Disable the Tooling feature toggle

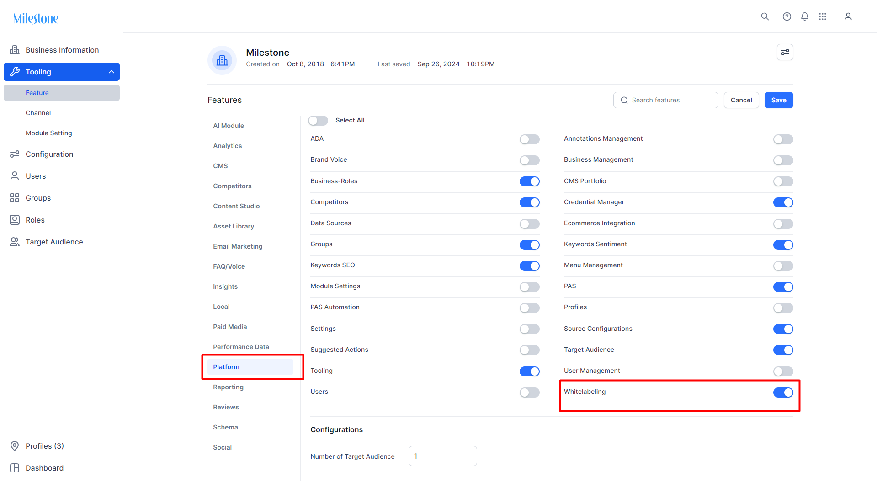[530, 371]
